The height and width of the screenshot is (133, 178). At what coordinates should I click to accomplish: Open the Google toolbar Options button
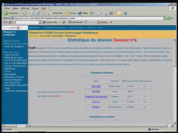[x=102, y=22]
